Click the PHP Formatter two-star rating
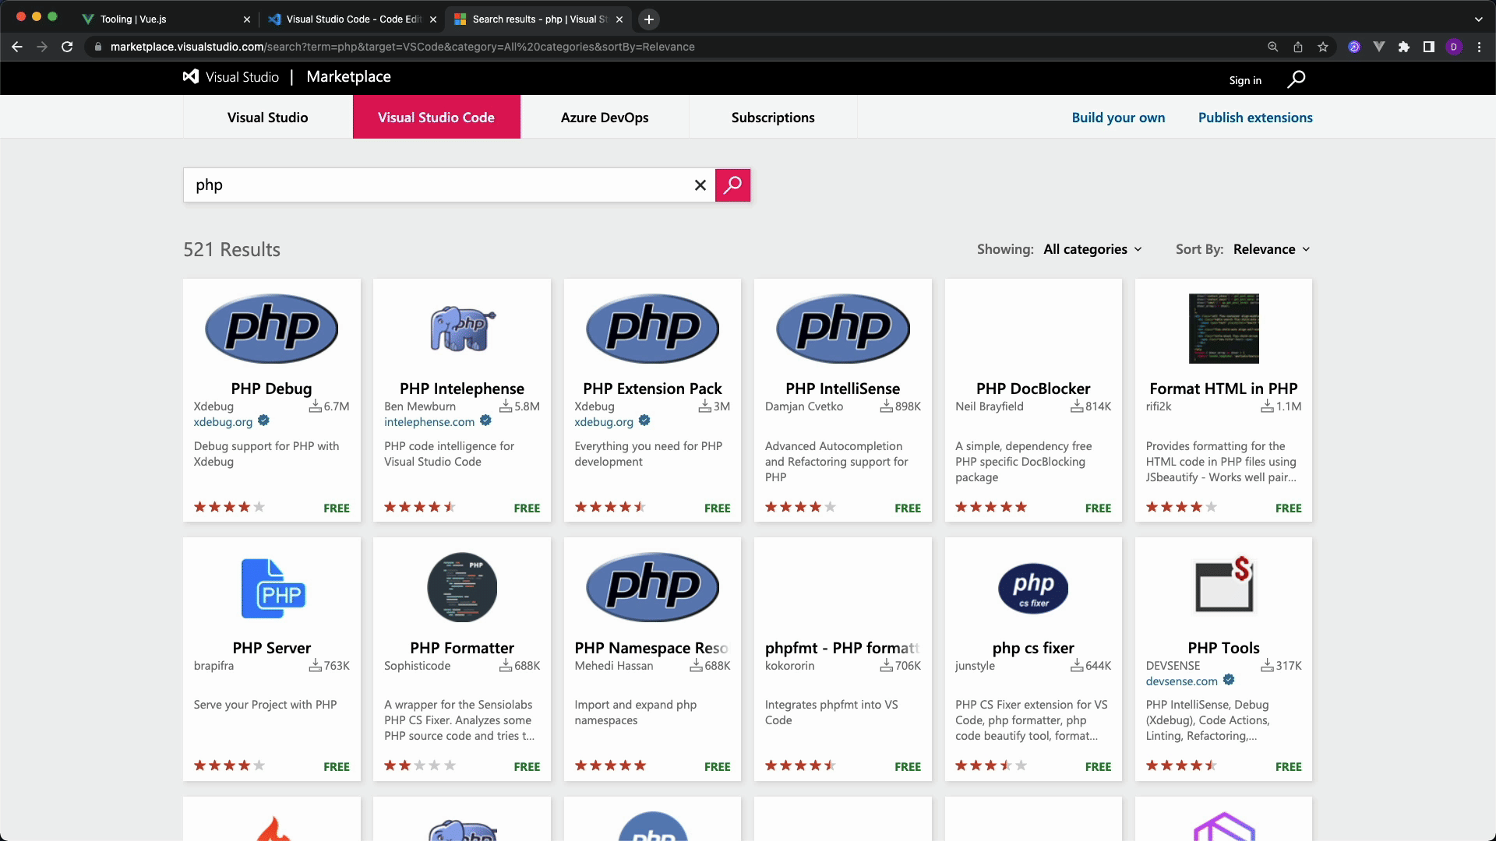This screenshot has width=1496, height=841. coord(419,766)
